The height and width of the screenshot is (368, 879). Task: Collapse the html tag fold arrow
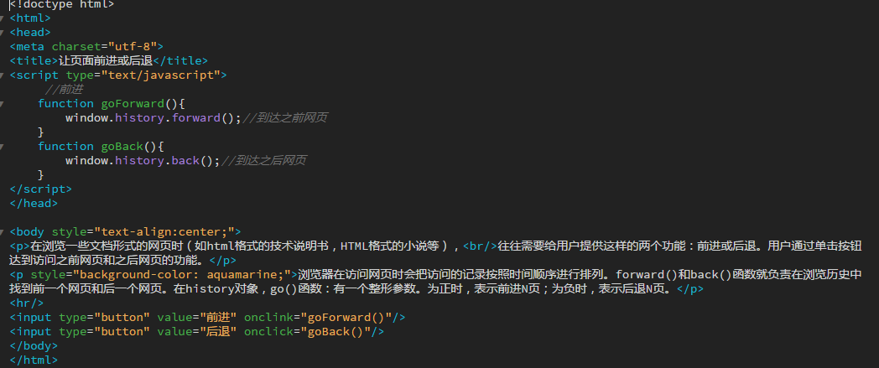click(3, 18)
